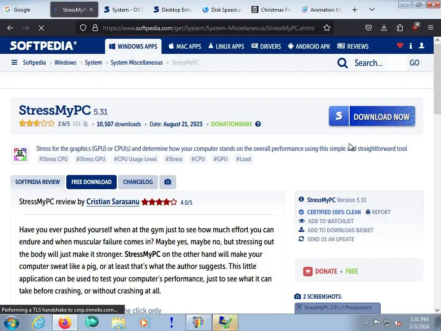Switch to the Animation tab
Image resolution: width=441 pixels, height=331 pixels.
(x=321, y=9)
